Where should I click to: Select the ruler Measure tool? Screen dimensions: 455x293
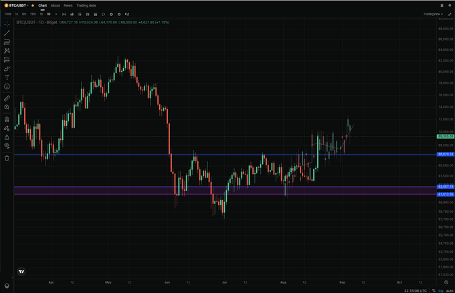point(7,98)
